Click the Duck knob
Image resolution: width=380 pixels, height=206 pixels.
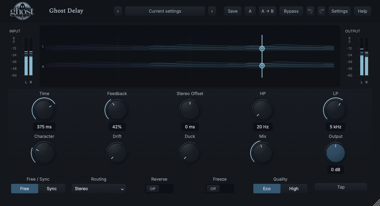point(190,153)
